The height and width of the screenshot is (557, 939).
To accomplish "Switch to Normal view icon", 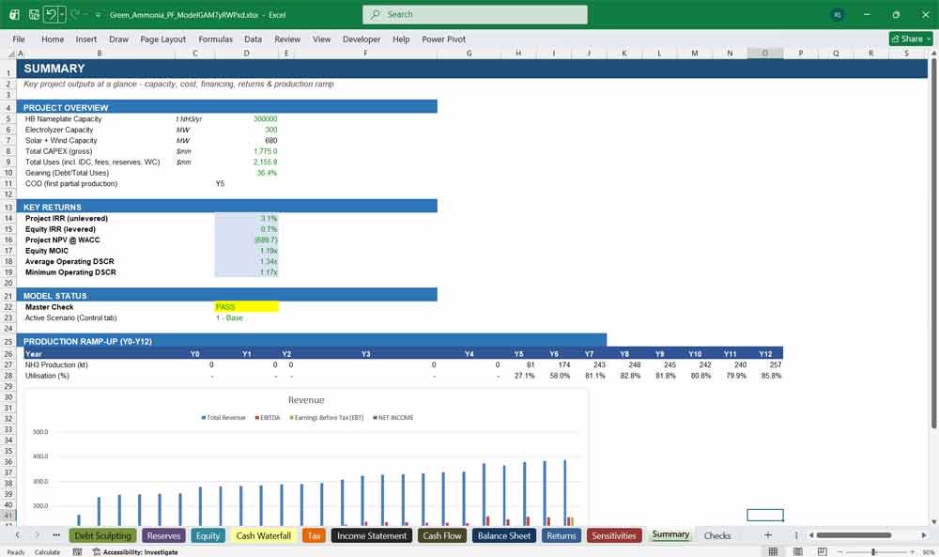I will coord(773,551).
